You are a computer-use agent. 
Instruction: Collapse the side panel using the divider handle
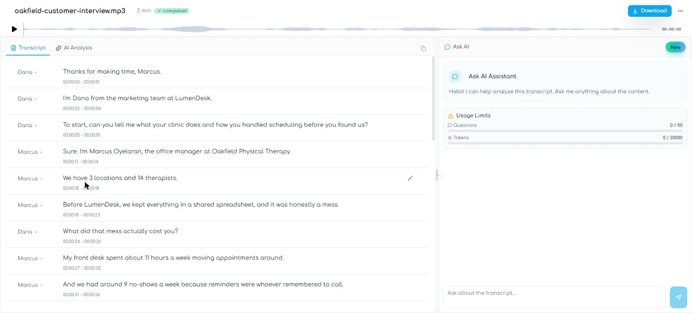pos(438,175)
